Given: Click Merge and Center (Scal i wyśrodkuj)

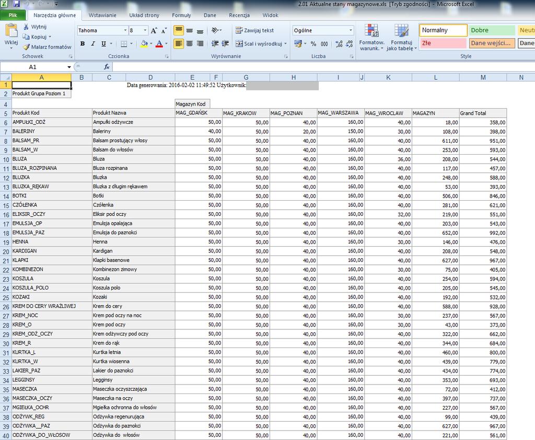Looking at the screenshot, I should [259, 44].
